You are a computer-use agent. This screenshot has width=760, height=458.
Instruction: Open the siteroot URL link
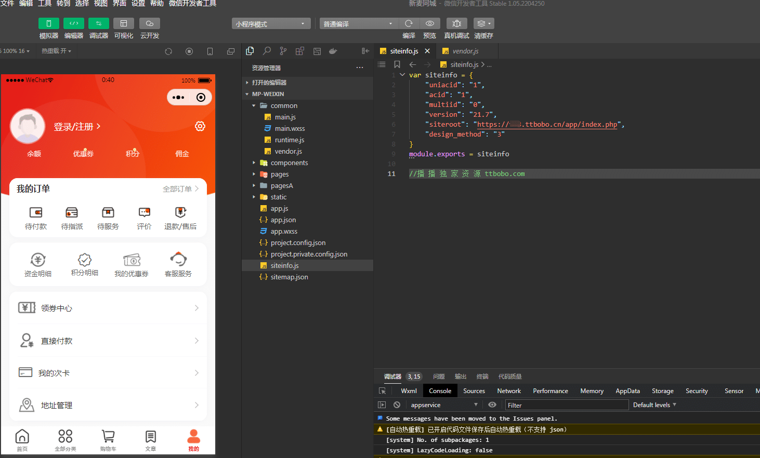coord(547,125)
